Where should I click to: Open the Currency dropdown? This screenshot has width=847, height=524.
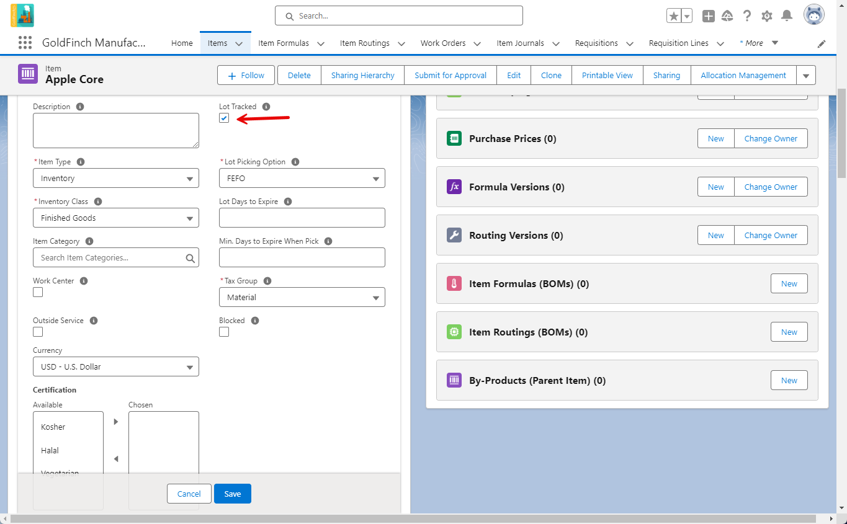[116, 366]
